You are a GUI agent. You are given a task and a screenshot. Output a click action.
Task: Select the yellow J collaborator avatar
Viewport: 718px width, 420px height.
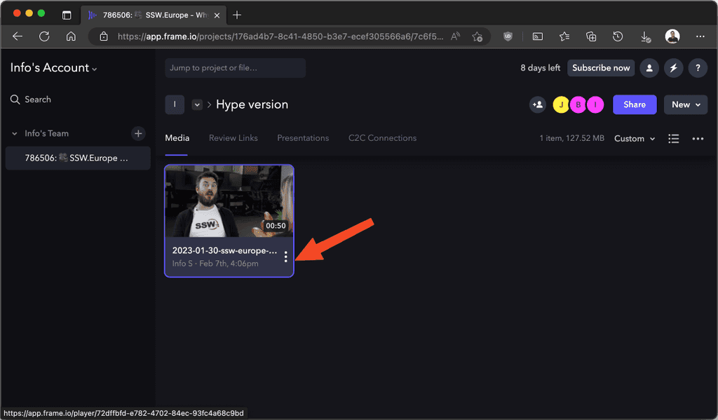pyautogui.click(x=561, y=104)
